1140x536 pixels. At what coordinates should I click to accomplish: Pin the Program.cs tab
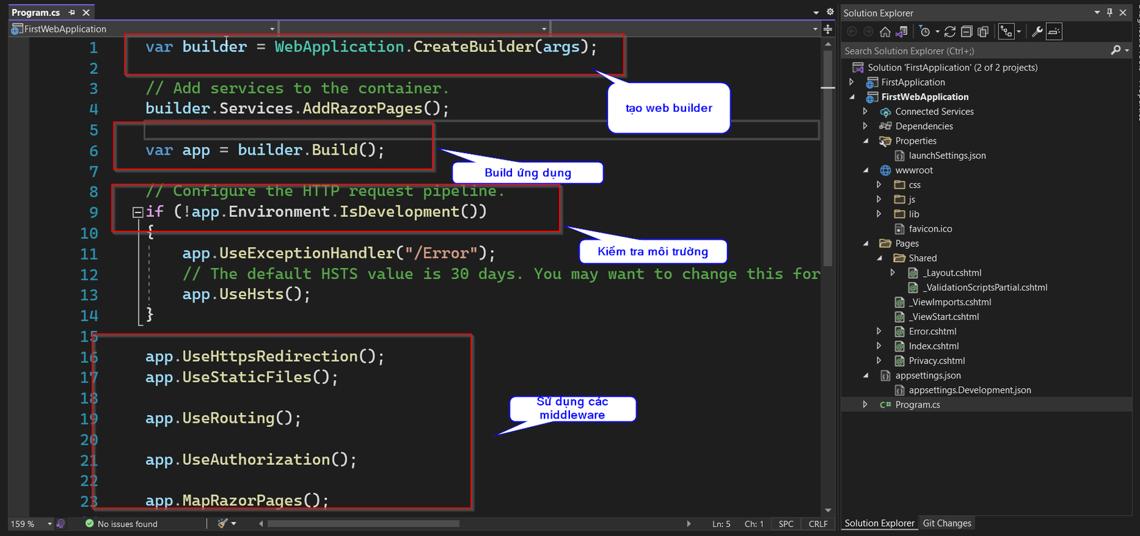tap(72, 12)
